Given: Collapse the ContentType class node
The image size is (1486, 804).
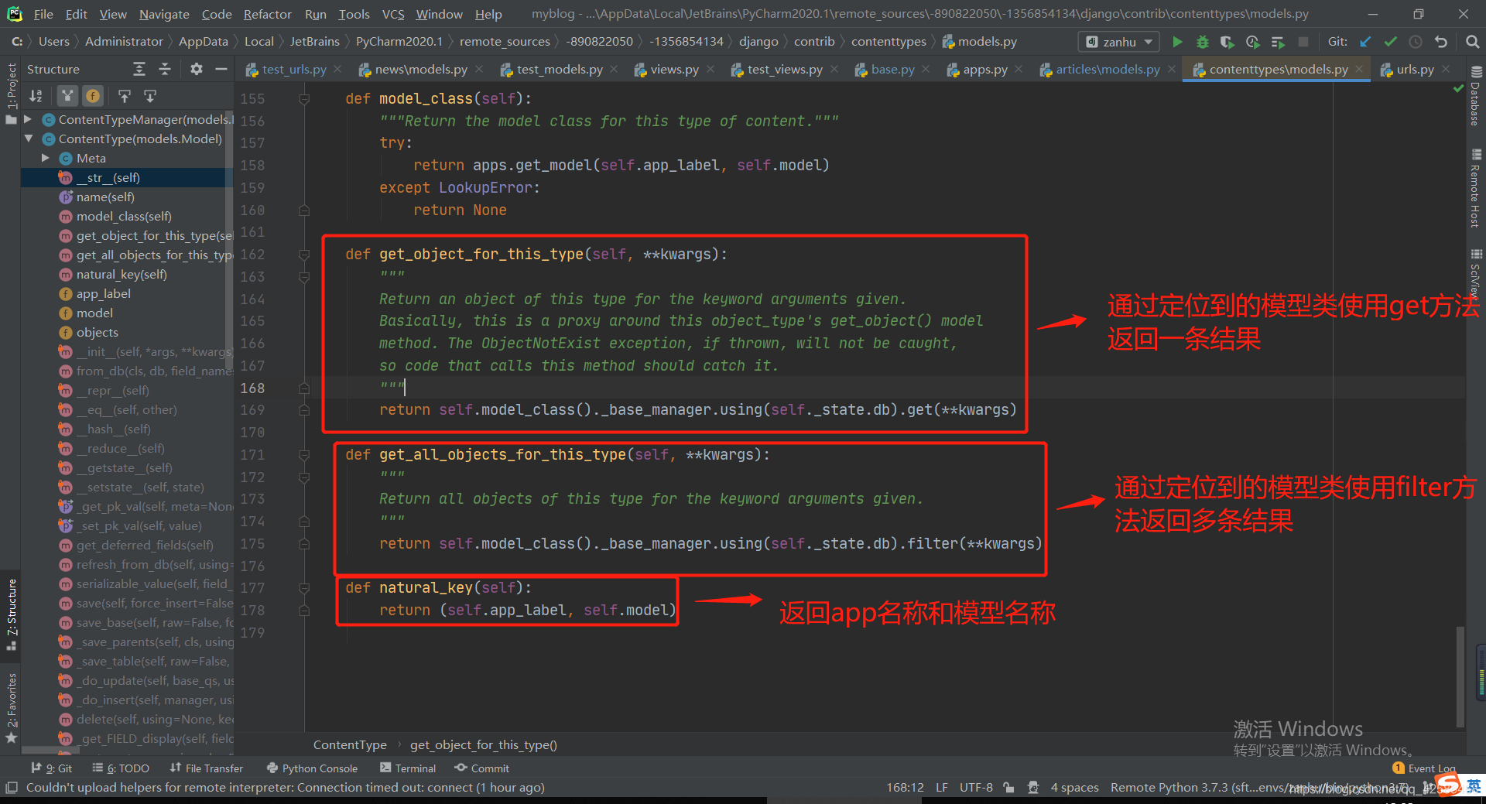Looking at the screenshot, I should click(28, 139).
